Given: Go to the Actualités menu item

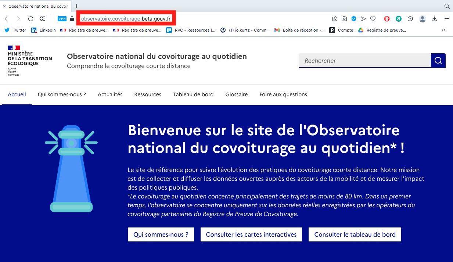Looking at the screenshot, I should [x=110, y=94].
